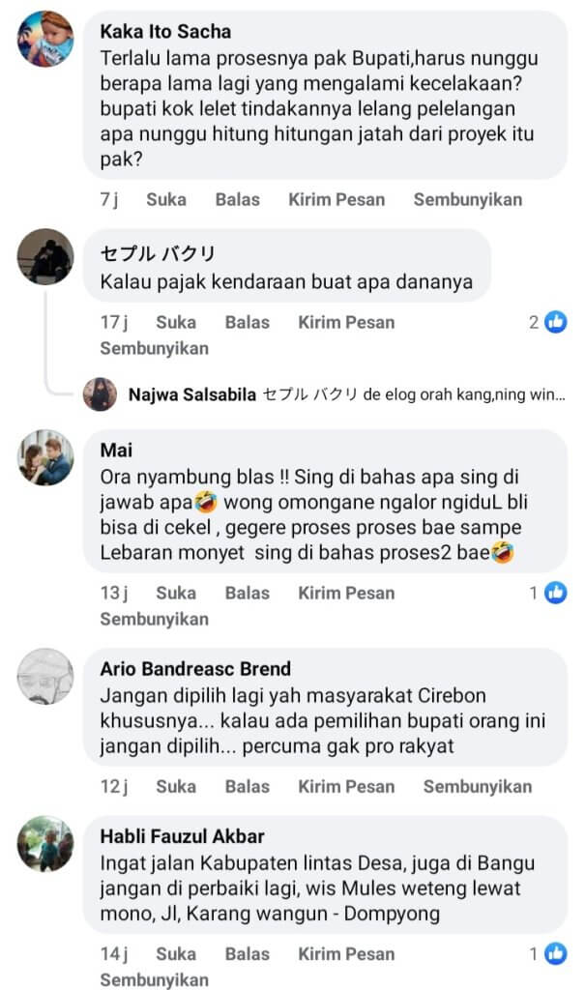View like reactions on セプル バクリ's comment
The width and height of the screenshot is (585, 990).
coord(548,322)
